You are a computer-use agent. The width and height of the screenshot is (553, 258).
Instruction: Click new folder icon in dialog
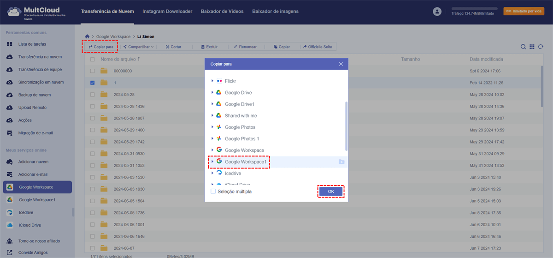pyautogui.click(x=341, y=162)
